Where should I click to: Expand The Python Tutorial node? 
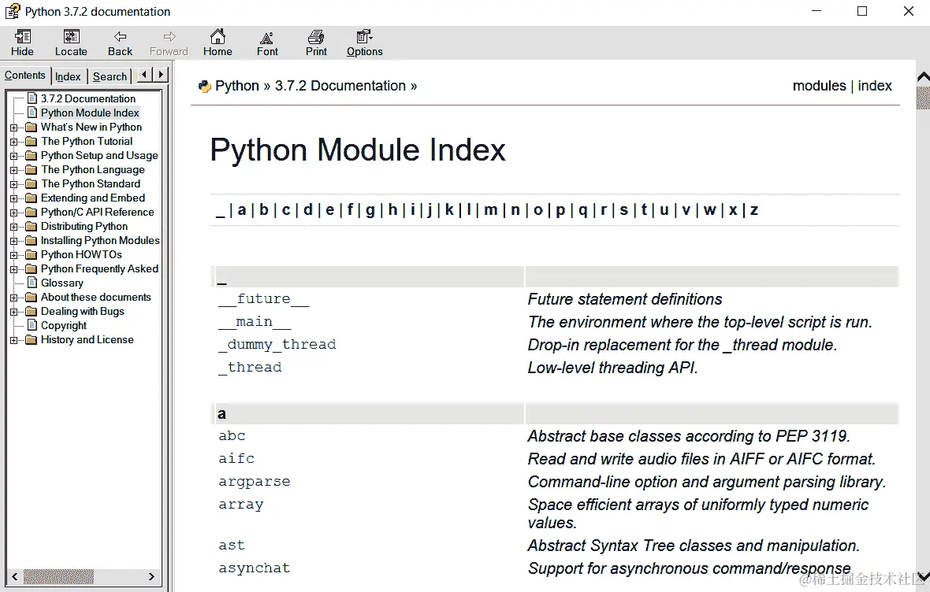(x=14, y=142)
